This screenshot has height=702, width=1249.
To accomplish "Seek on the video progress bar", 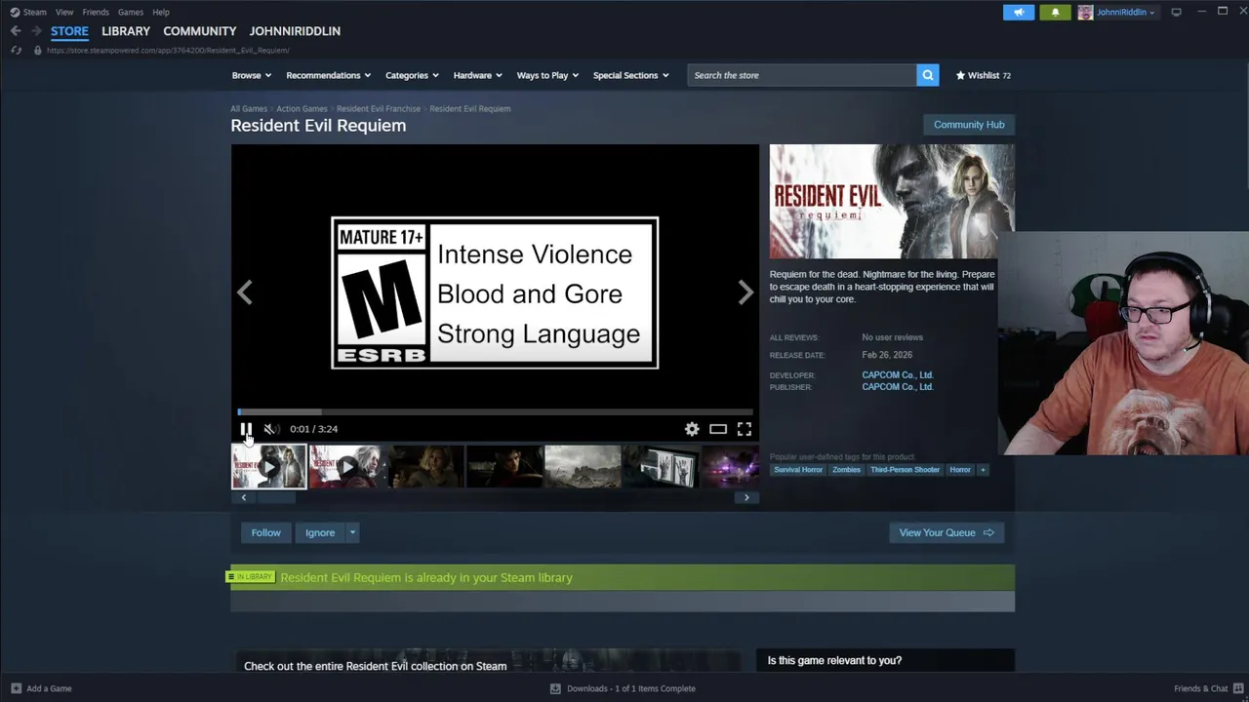I will click(495, 411).
